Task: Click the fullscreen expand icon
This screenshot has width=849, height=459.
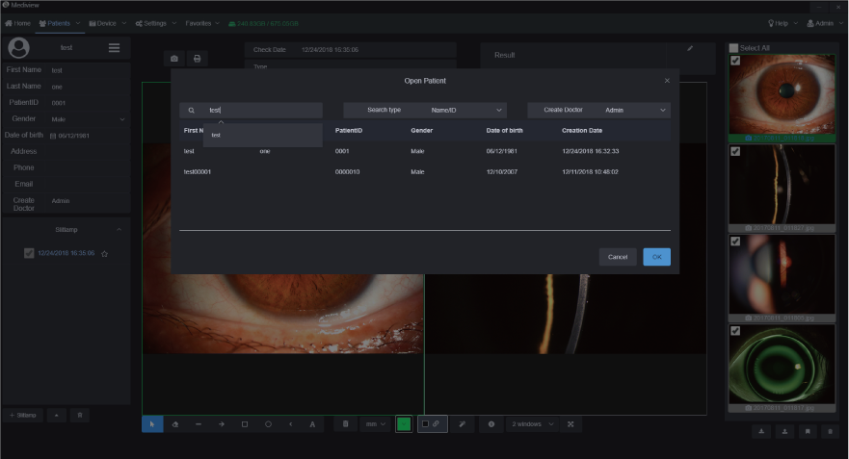Action: 570,424
